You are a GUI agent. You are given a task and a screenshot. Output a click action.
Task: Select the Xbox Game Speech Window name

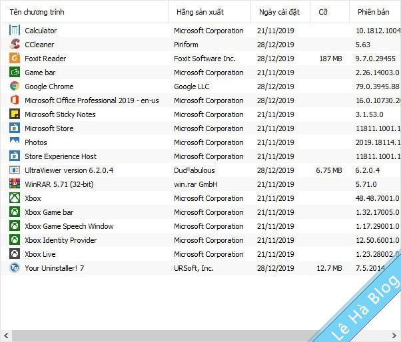69,226
